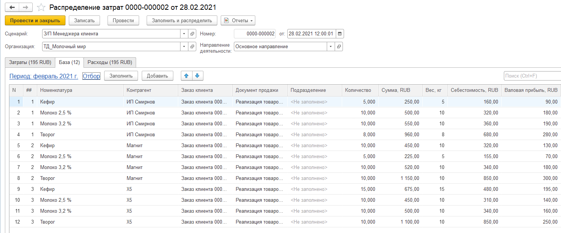Switch to the Затраты (195 RUB) tab
This screenshot has height=233, width=561.
point(30,62)
